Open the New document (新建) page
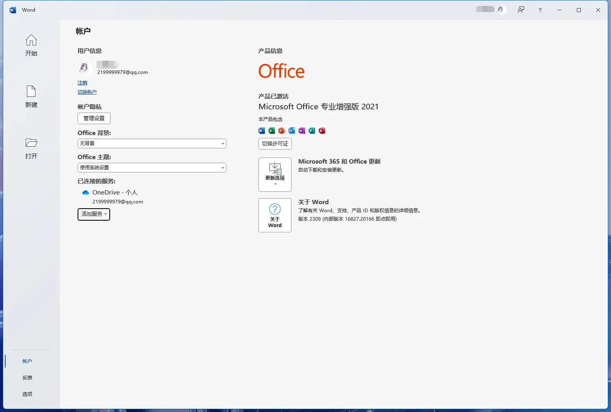 [x=31, y=92]
